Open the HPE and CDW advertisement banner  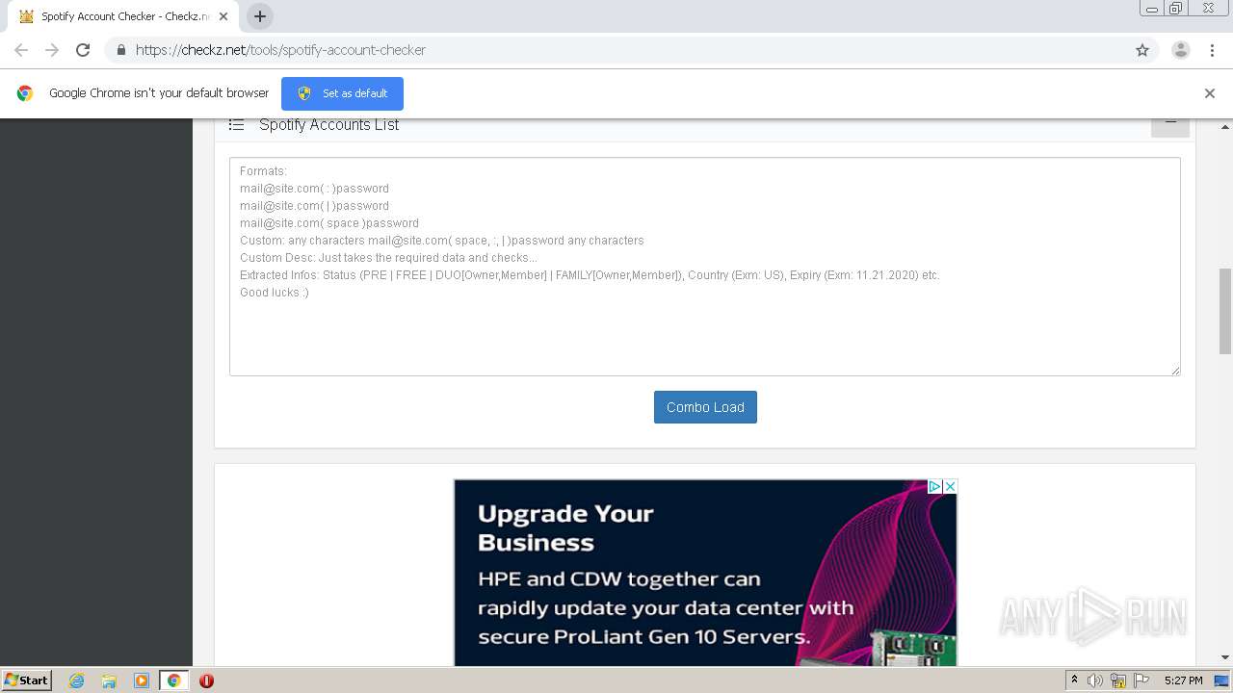tap(705, 573)
